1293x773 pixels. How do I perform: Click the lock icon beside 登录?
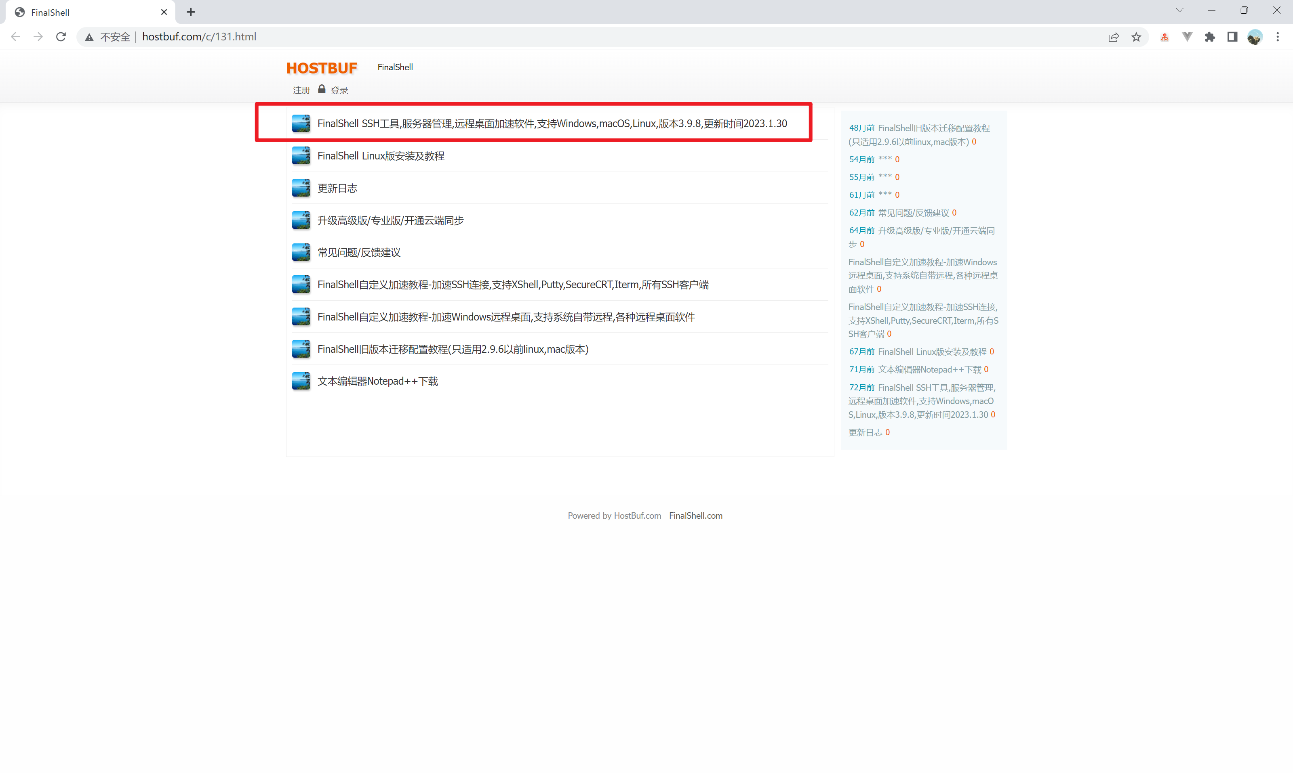point(322,89)
